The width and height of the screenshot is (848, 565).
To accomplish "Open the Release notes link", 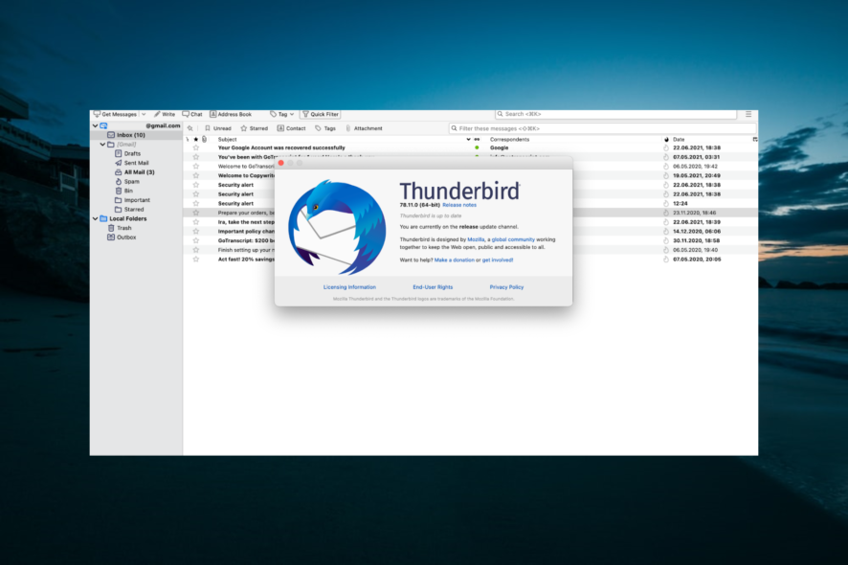I will coord(459,205).
